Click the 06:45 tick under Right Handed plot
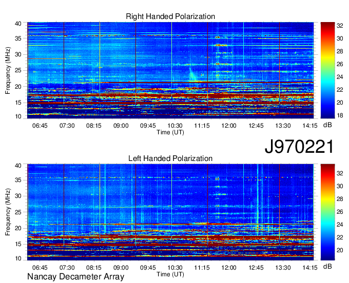This screenshot has width=349, height=283. (40, 126)
